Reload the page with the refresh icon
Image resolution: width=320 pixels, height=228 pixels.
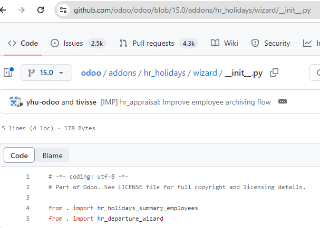tap(41, 10)
